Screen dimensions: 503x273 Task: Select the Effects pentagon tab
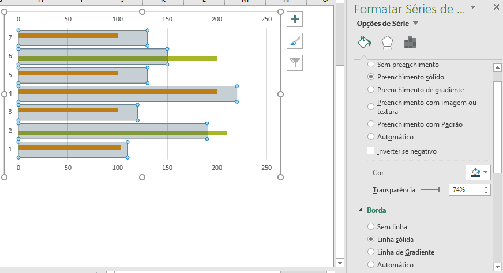tap(387, 42)
